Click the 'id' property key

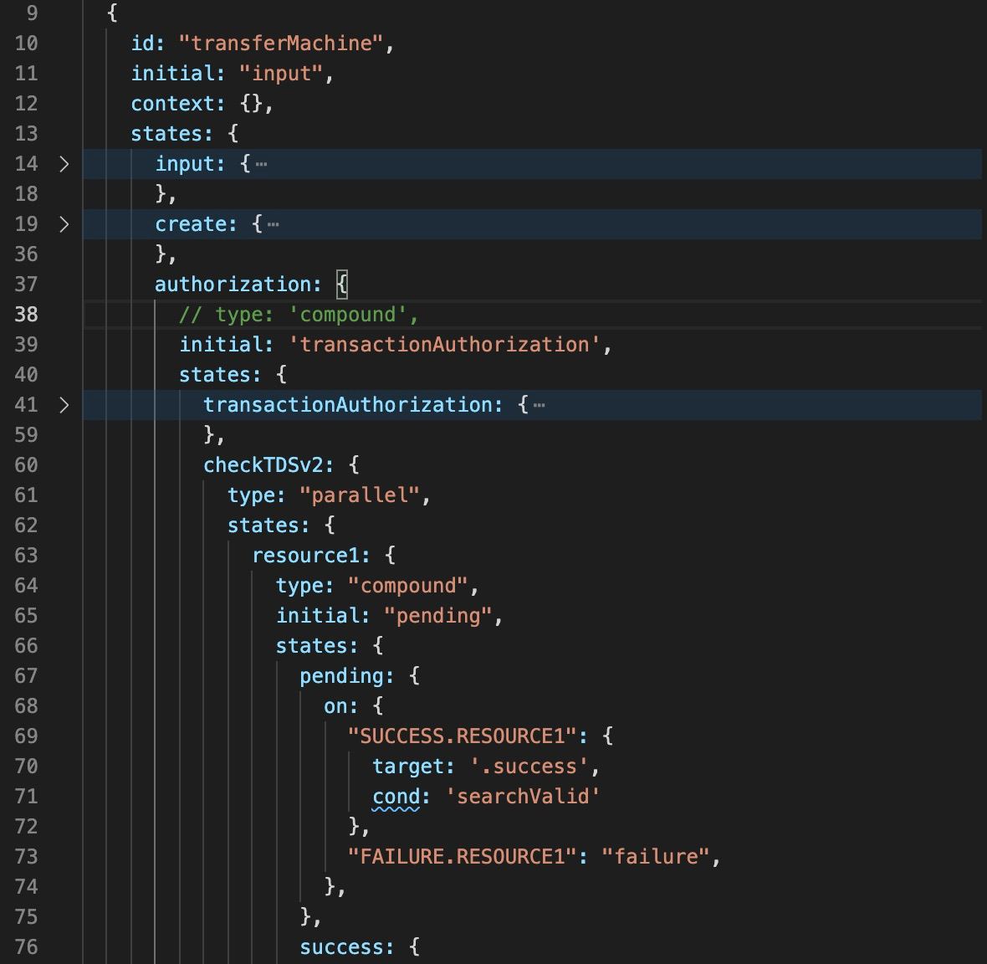point(143,44)
